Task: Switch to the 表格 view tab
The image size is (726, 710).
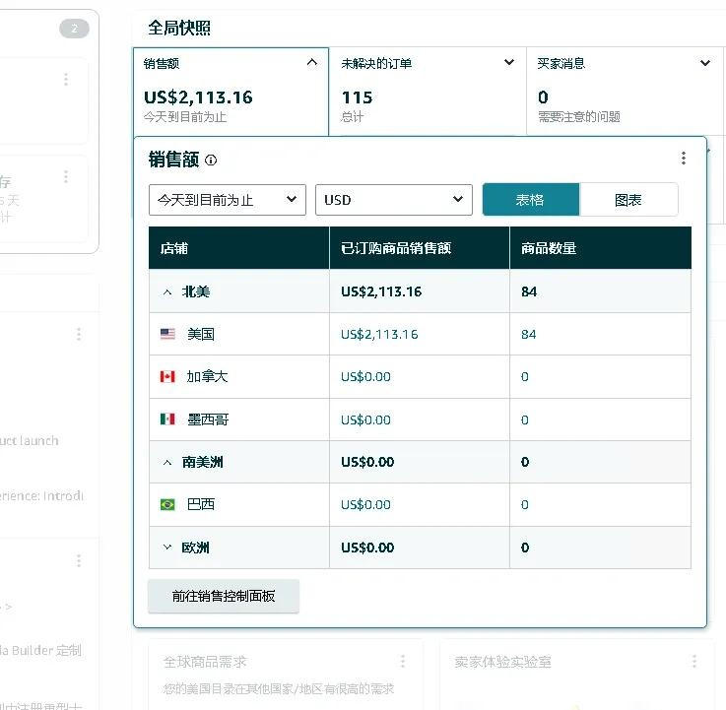Action: tap(531, 200)
